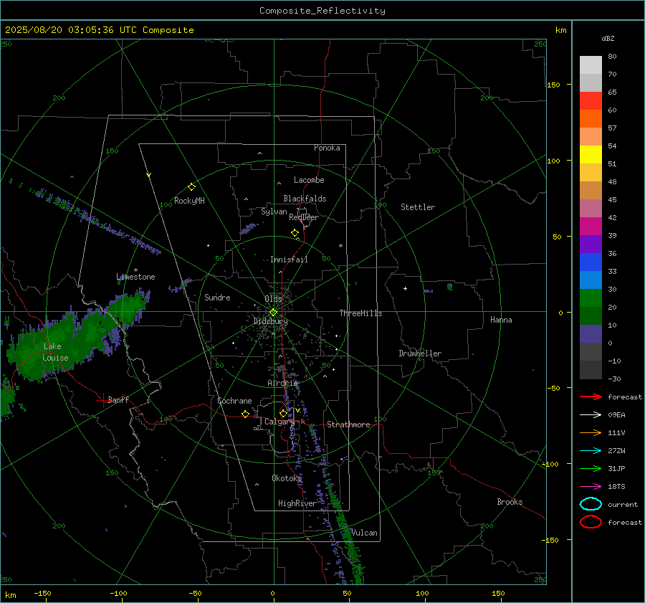Click the Hanna label

point(501,320)
